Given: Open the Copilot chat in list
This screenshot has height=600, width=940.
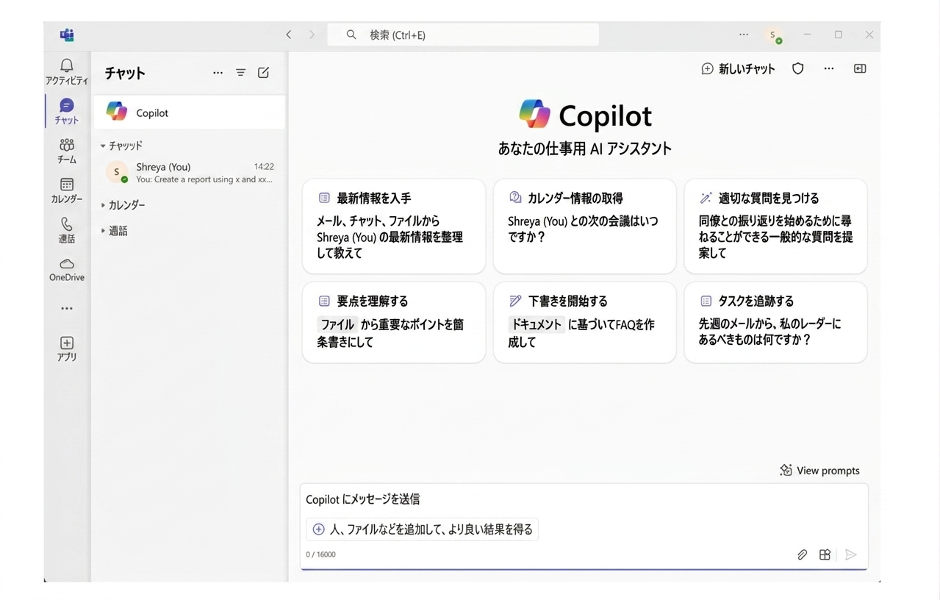Looking at the screenshot, I should 190,113.
